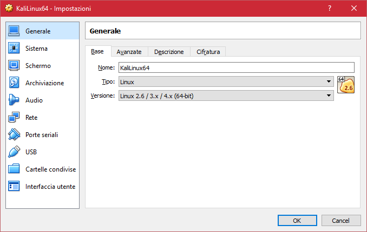This screenshot has height=232, width=367.
Task: Open Interfaccia utente via window icon
Action: [x=14, y=186]
